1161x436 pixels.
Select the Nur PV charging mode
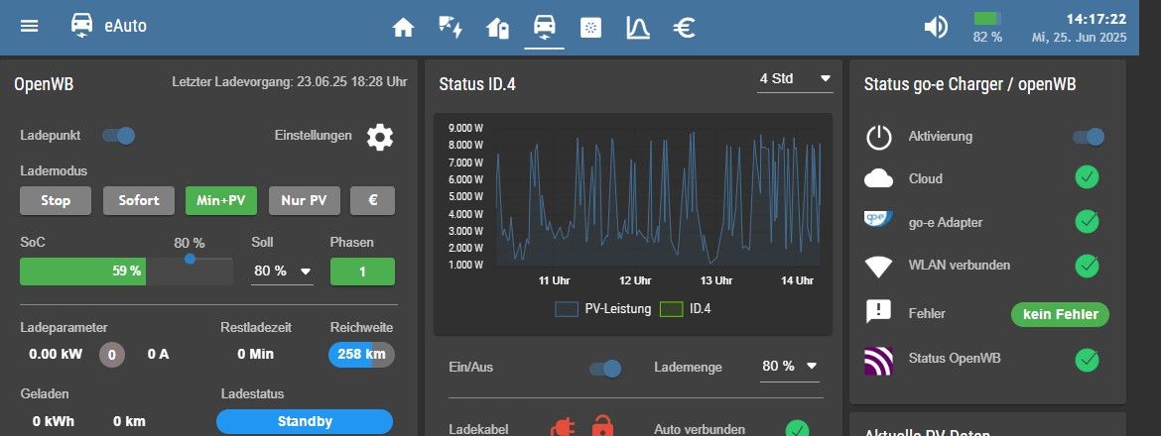pos(304,200)
